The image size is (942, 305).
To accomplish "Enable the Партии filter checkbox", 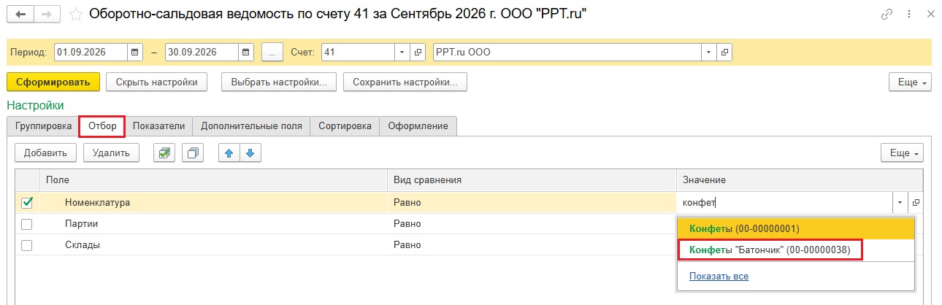I will point(27,223).
